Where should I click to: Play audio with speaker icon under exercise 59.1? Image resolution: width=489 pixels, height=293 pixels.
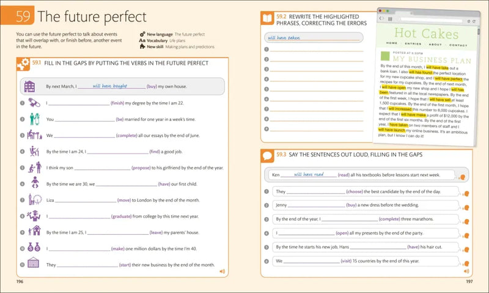click(221, 271)
